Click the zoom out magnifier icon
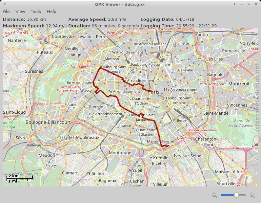261x203 pixels. pos(214,195)
